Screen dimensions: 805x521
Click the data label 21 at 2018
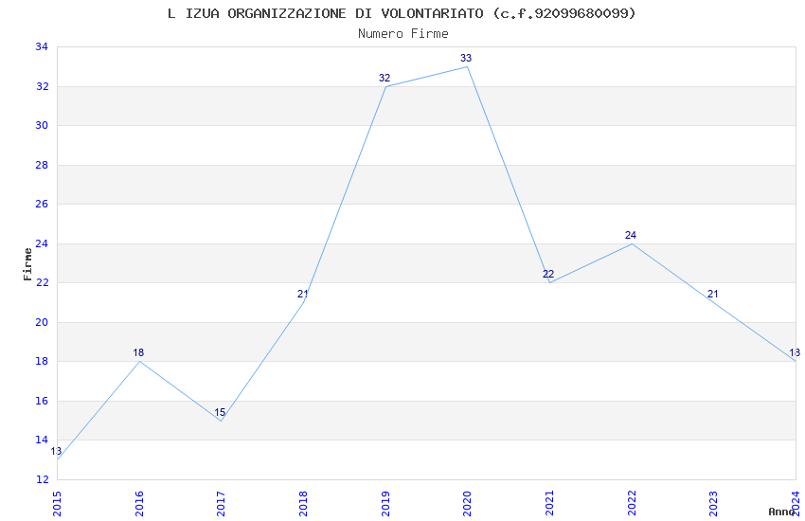tap(302, 294)
